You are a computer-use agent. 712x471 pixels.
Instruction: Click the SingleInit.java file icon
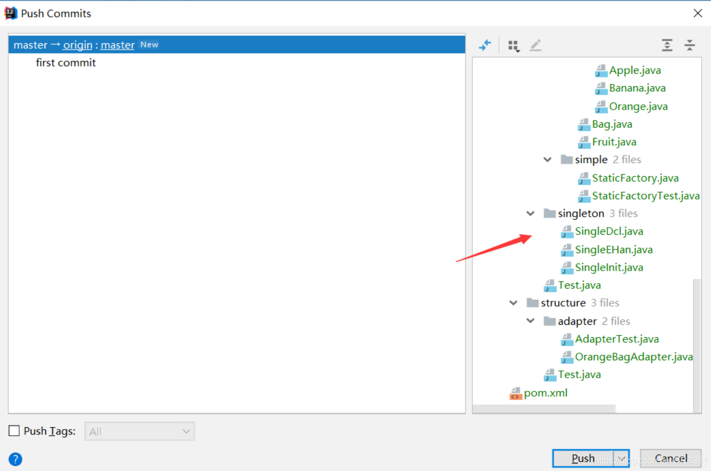(x=567, y=267)
